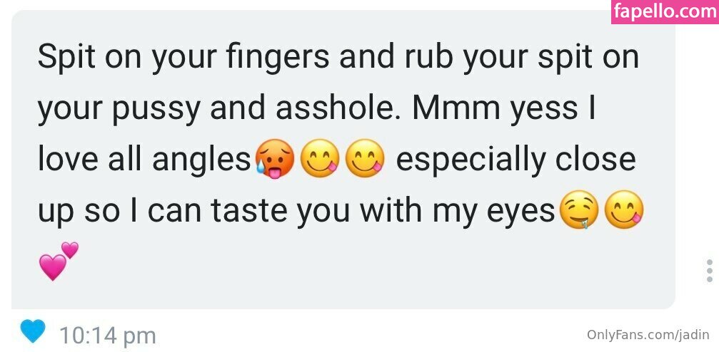Click the pink fapello.com badge

(x=665, y=12)
